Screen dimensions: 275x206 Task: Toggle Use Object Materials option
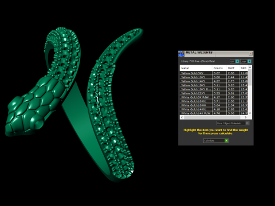(233, 123)
